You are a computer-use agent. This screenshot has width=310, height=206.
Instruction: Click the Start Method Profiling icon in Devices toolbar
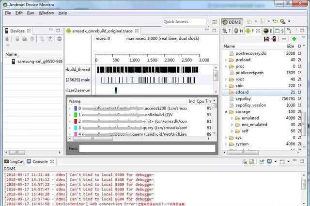49,39
